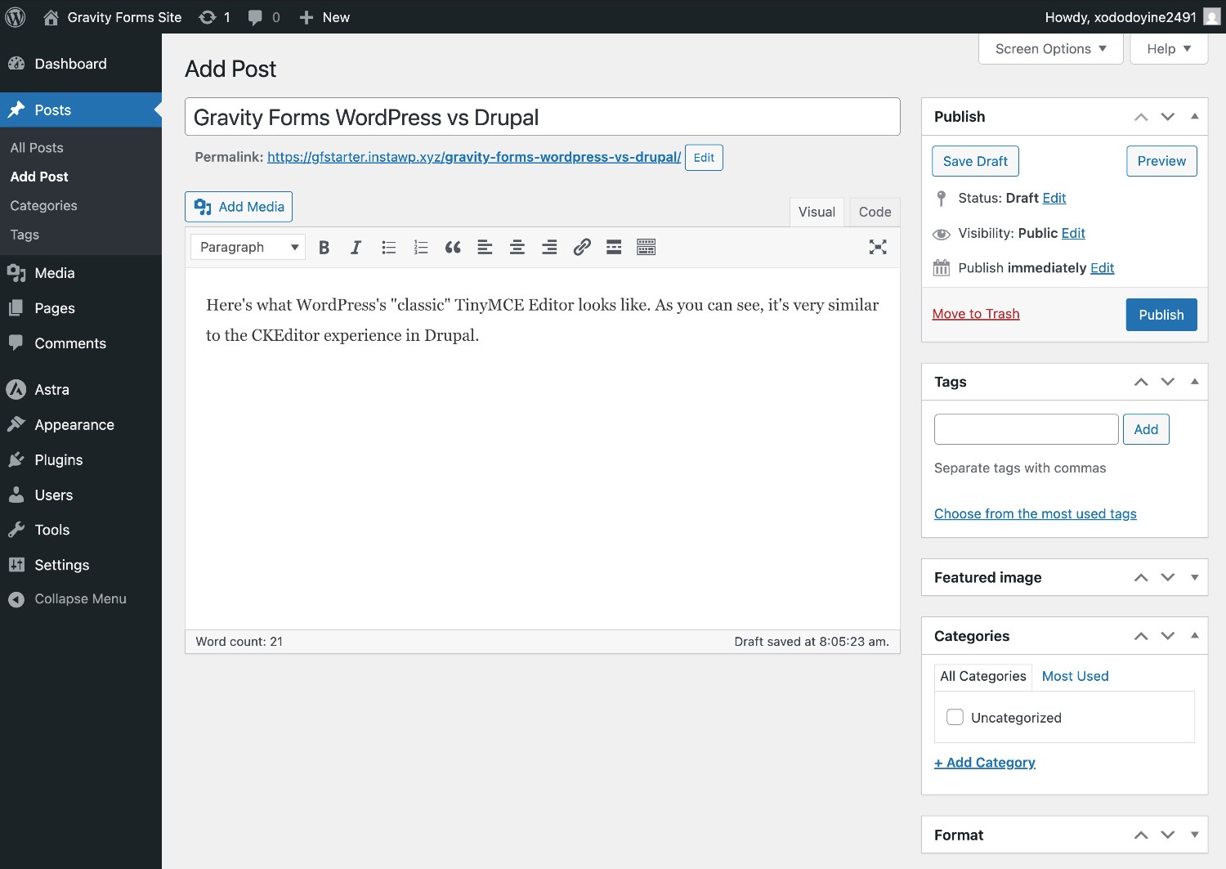Expand the Featured image panel
Screen dimensions: 1226x869
point(1194,577)
